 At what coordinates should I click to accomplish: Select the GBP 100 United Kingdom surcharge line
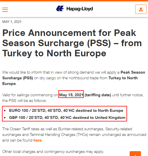(x=67, y=117)
